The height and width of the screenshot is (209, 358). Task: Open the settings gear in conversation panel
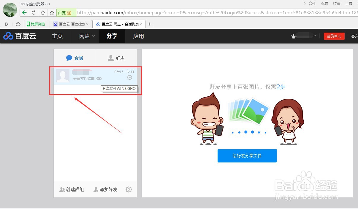tap(129, 189)
